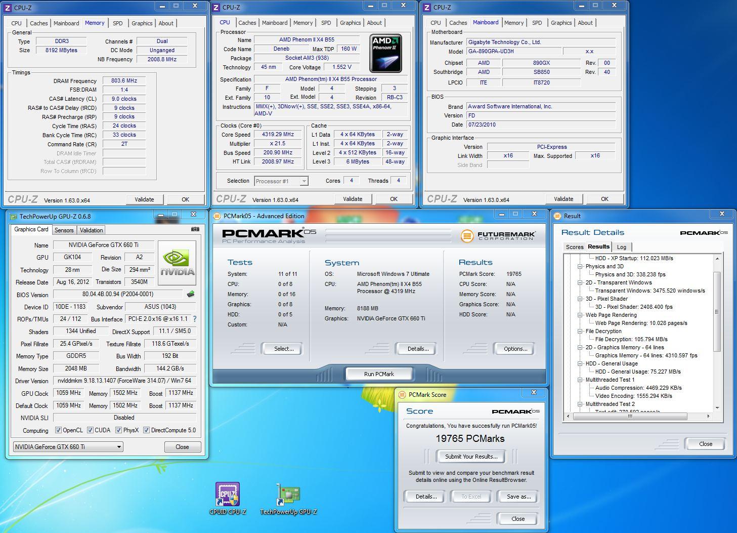This screenshot has width=737, height=533.
Task: Switch to the Validation tab in GPU-Z
Action: click(92, 230)
